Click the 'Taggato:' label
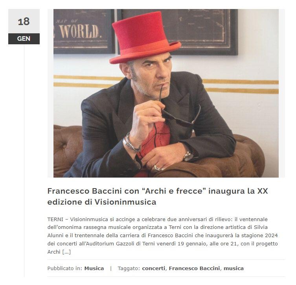The image size is (296, 285). [x=129, y=268]
